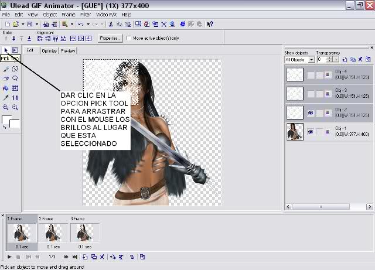Hide Obj - 2 with its eye icon
375x270 pixels.
[311, 112]
